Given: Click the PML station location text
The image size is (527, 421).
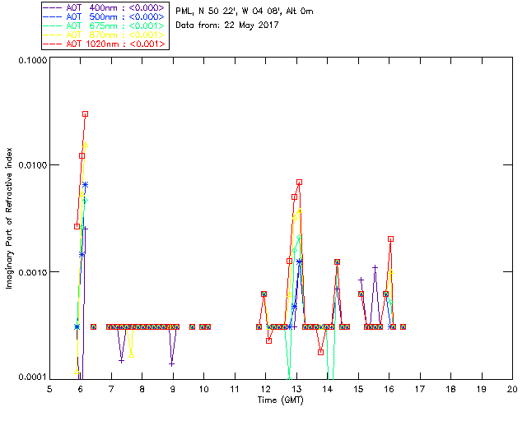Looking at the screenshot, I should tap(245, 12).
